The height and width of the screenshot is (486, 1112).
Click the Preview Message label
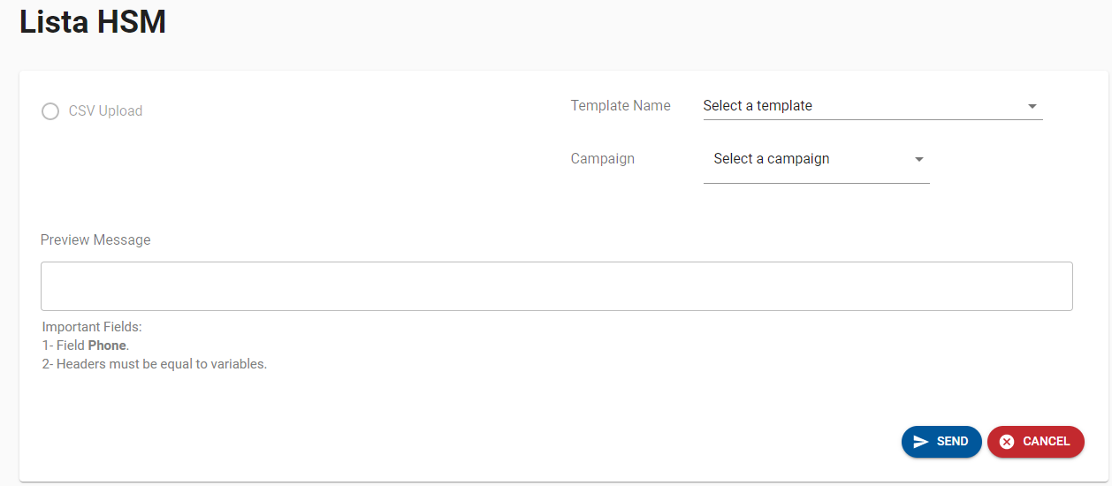pos(95,240)
